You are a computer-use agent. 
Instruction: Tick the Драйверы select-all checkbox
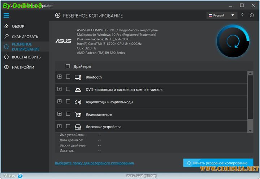pos(68,66)
